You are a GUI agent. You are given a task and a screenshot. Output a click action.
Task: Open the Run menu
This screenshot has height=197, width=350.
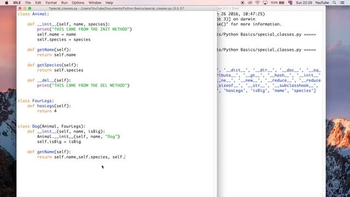[65, 3]
